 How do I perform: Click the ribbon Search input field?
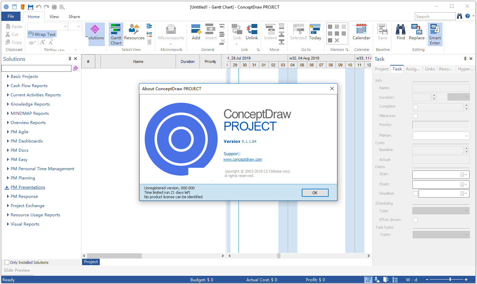pos(435,16)
